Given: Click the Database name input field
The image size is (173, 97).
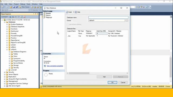Looking at the screenshot, I should point(108,17).
